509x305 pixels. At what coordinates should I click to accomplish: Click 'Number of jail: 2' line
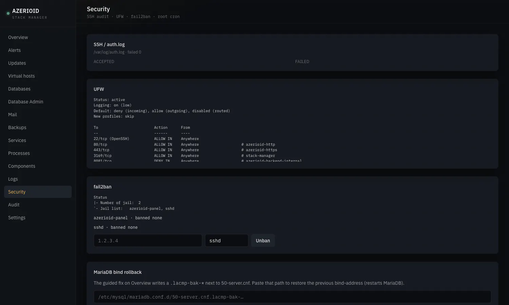click(117, 203)
